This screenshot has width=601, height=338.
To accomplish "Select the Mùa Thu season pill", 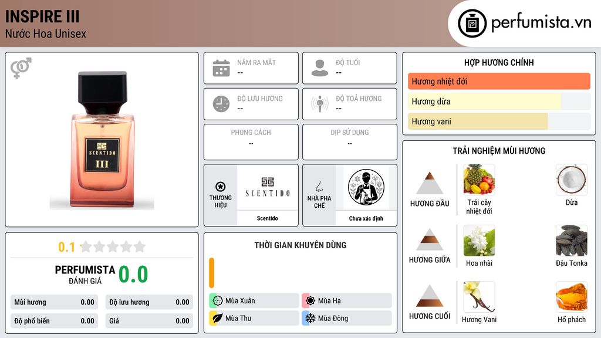I will click(x=254, y=318).
